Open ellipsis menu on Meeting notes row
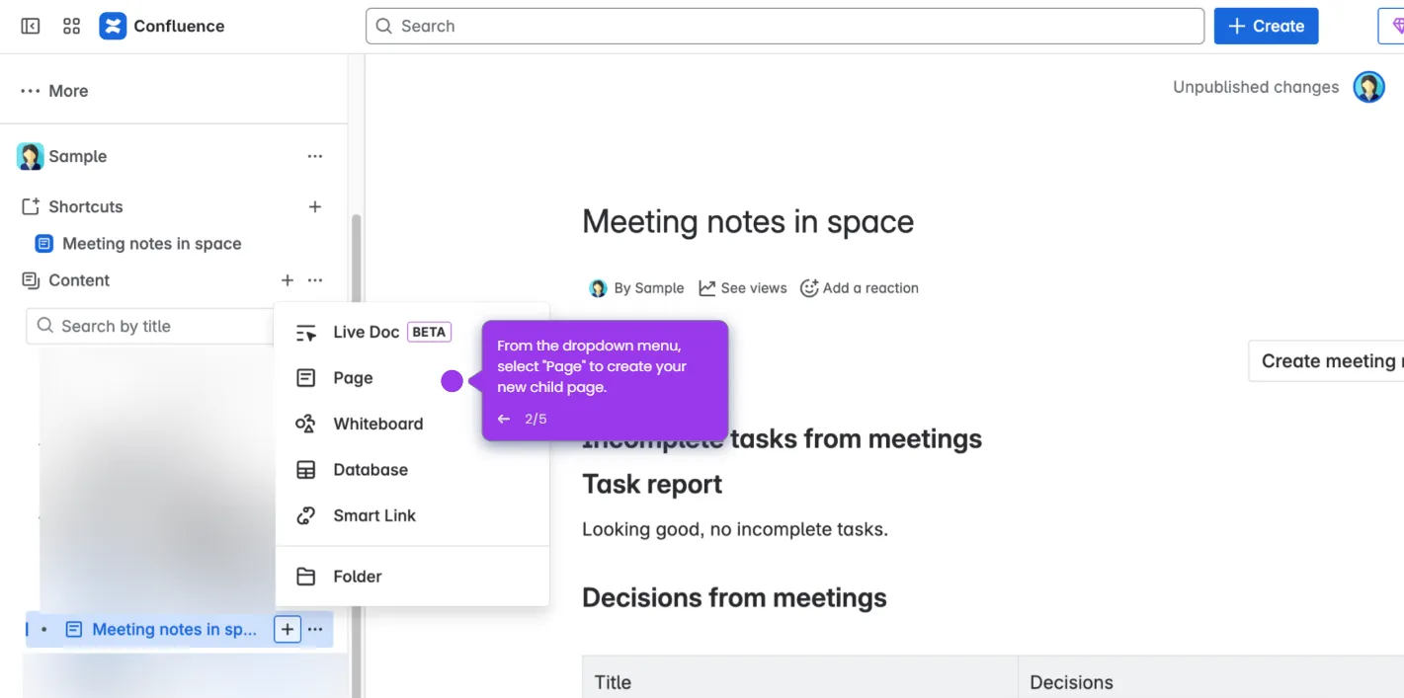This screenshot has height=698, width=1404. pyautogui.click(x=315, y=629)
